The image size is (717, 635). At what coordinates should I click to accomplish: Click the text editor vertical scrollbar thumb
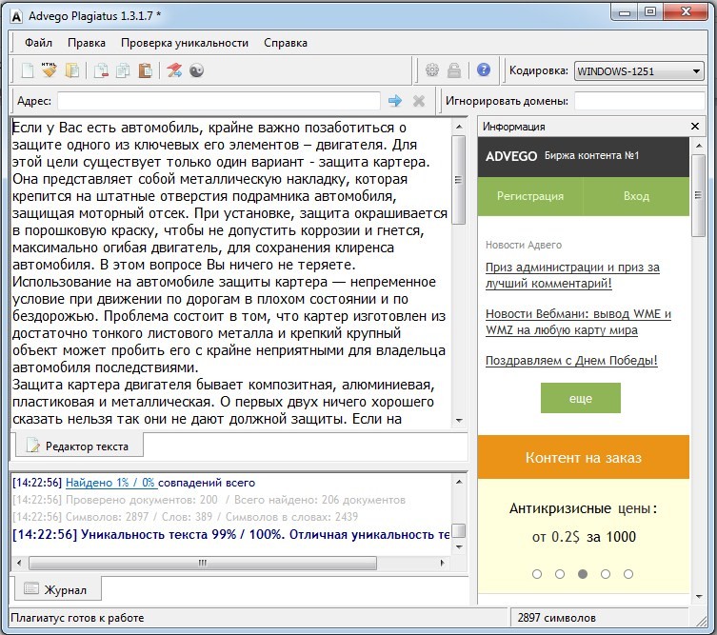coord(459,180)
